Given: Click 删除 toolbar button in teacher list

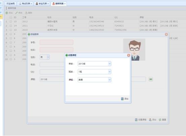Looking at the screenshot, I should click(x=29, y=13).
